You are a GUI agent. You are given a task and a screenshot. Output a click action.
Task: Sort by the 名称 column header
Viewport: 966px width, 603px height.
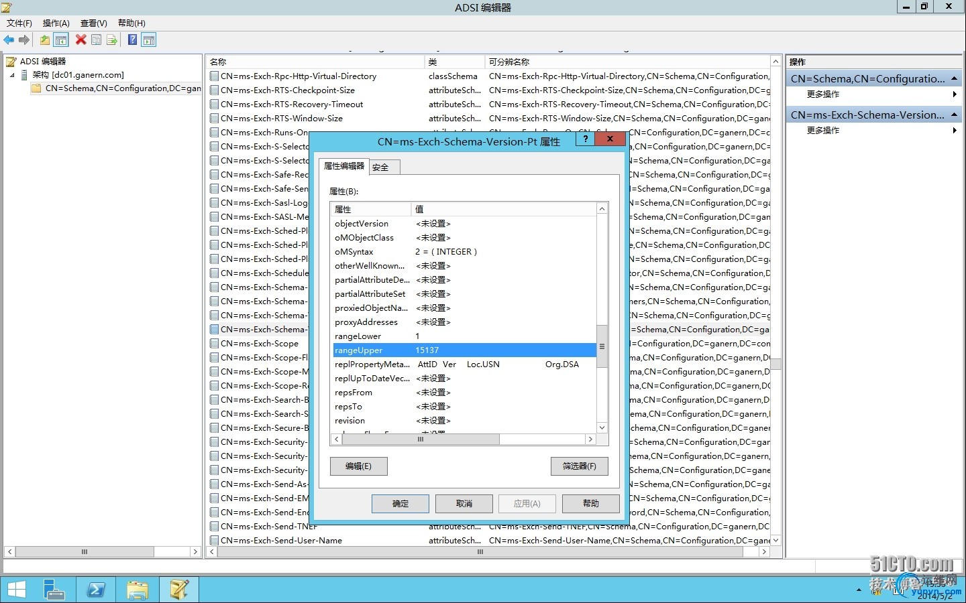[315, 62]
